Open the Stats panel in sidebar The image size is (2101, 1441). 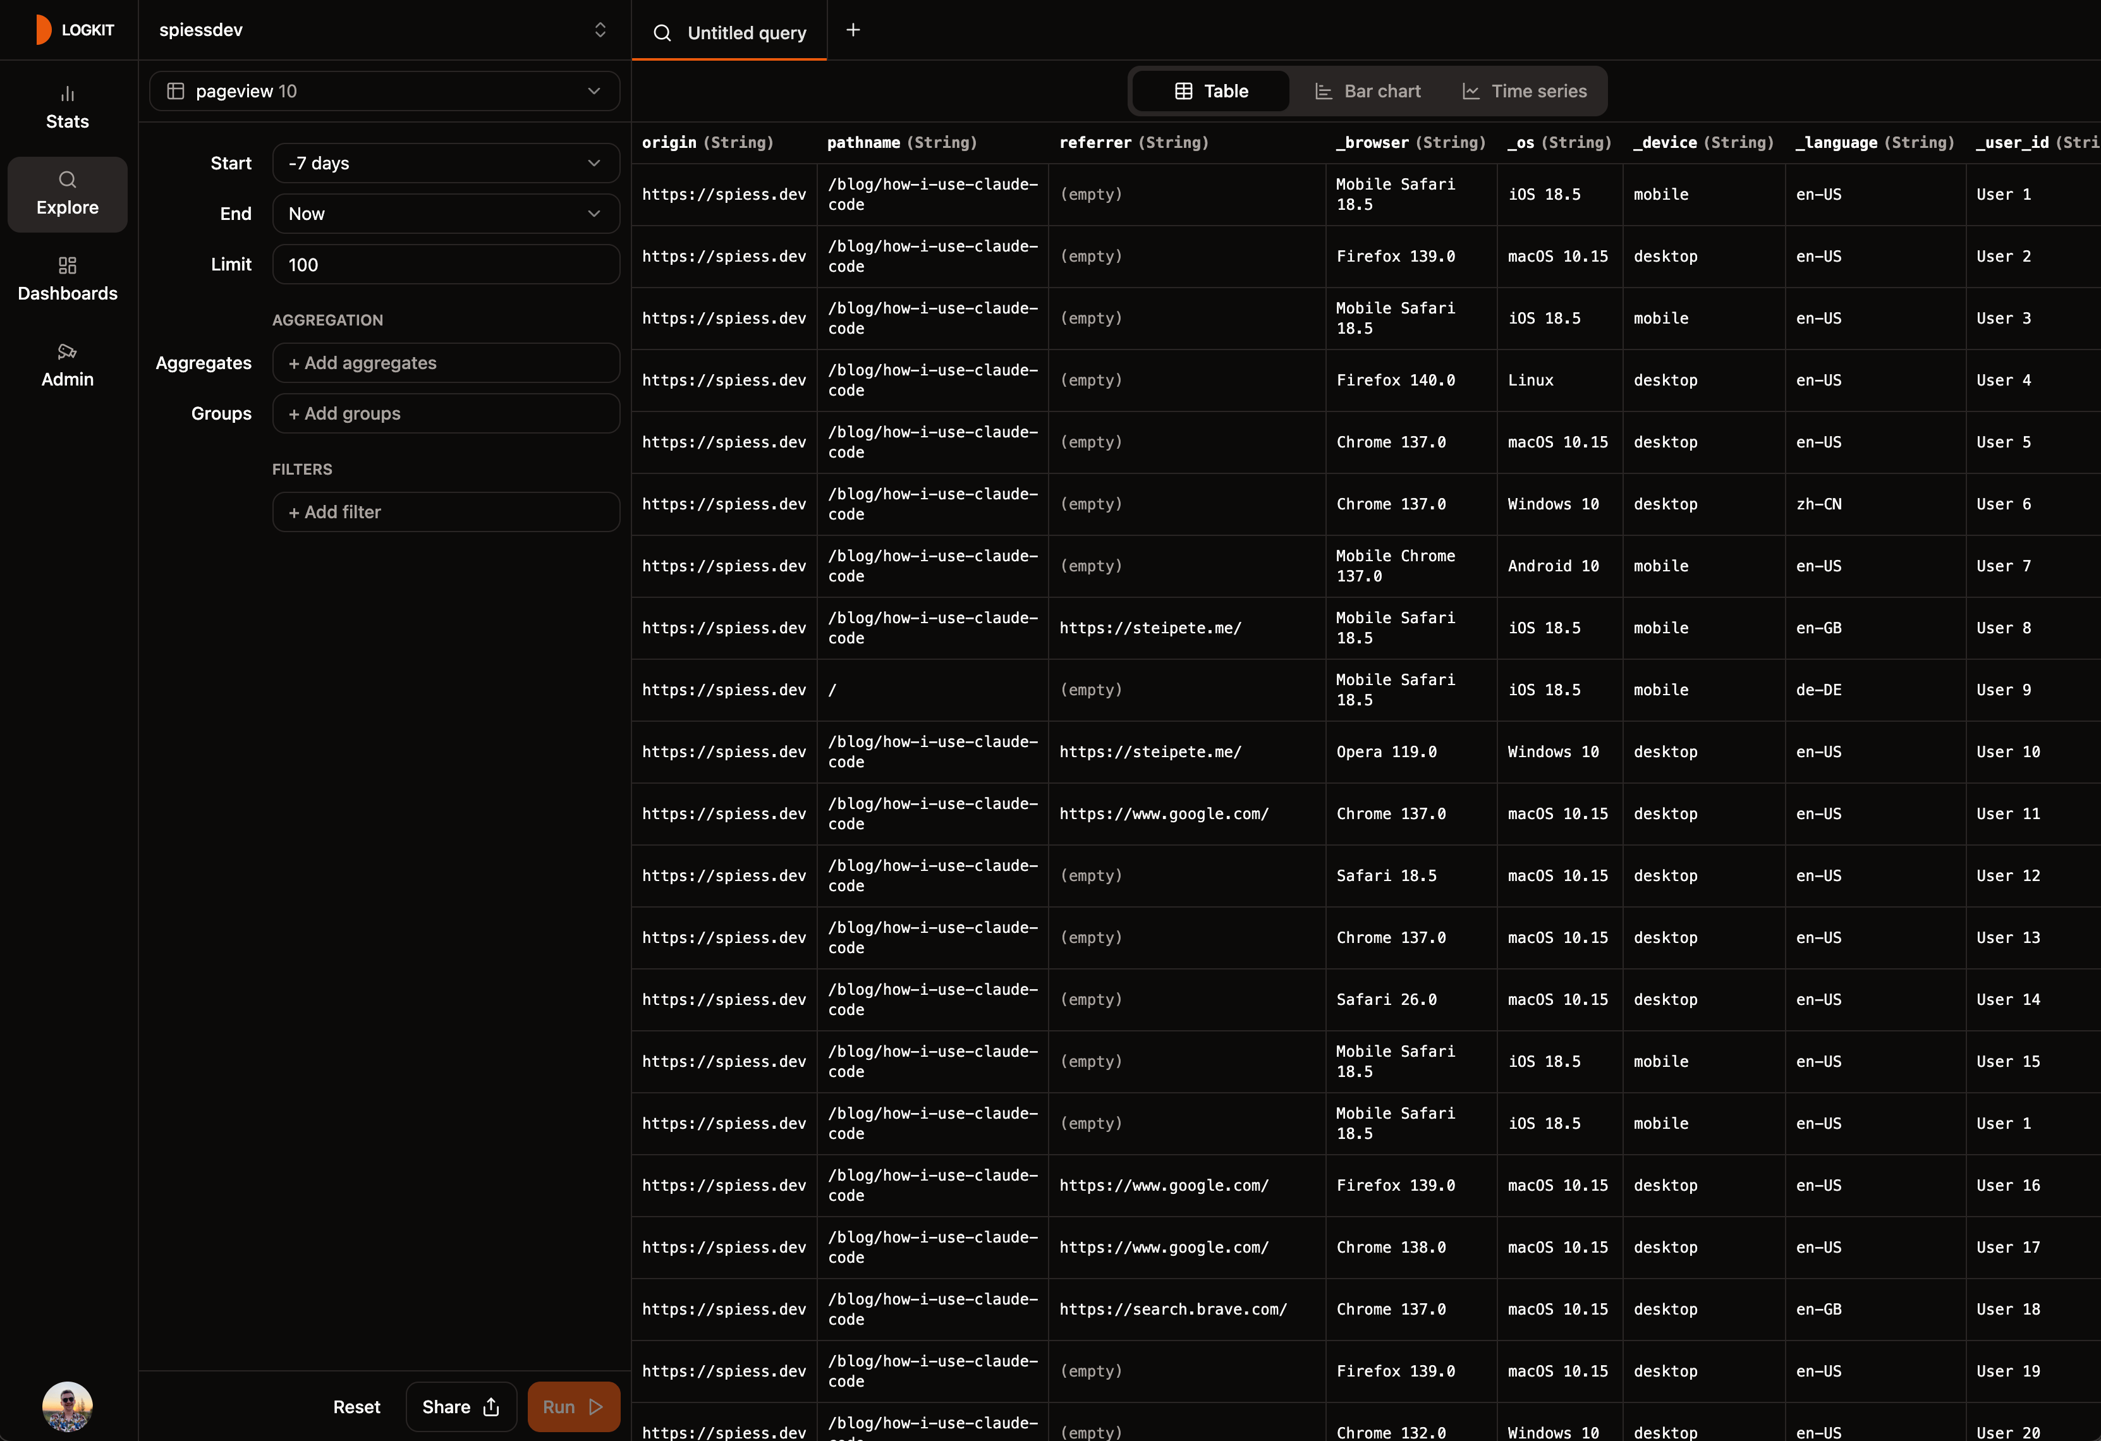pos(67,105)
